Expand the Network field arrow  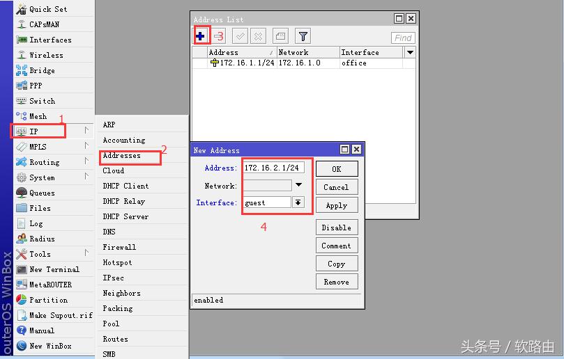pyautogui.click(x=298, y=185)
